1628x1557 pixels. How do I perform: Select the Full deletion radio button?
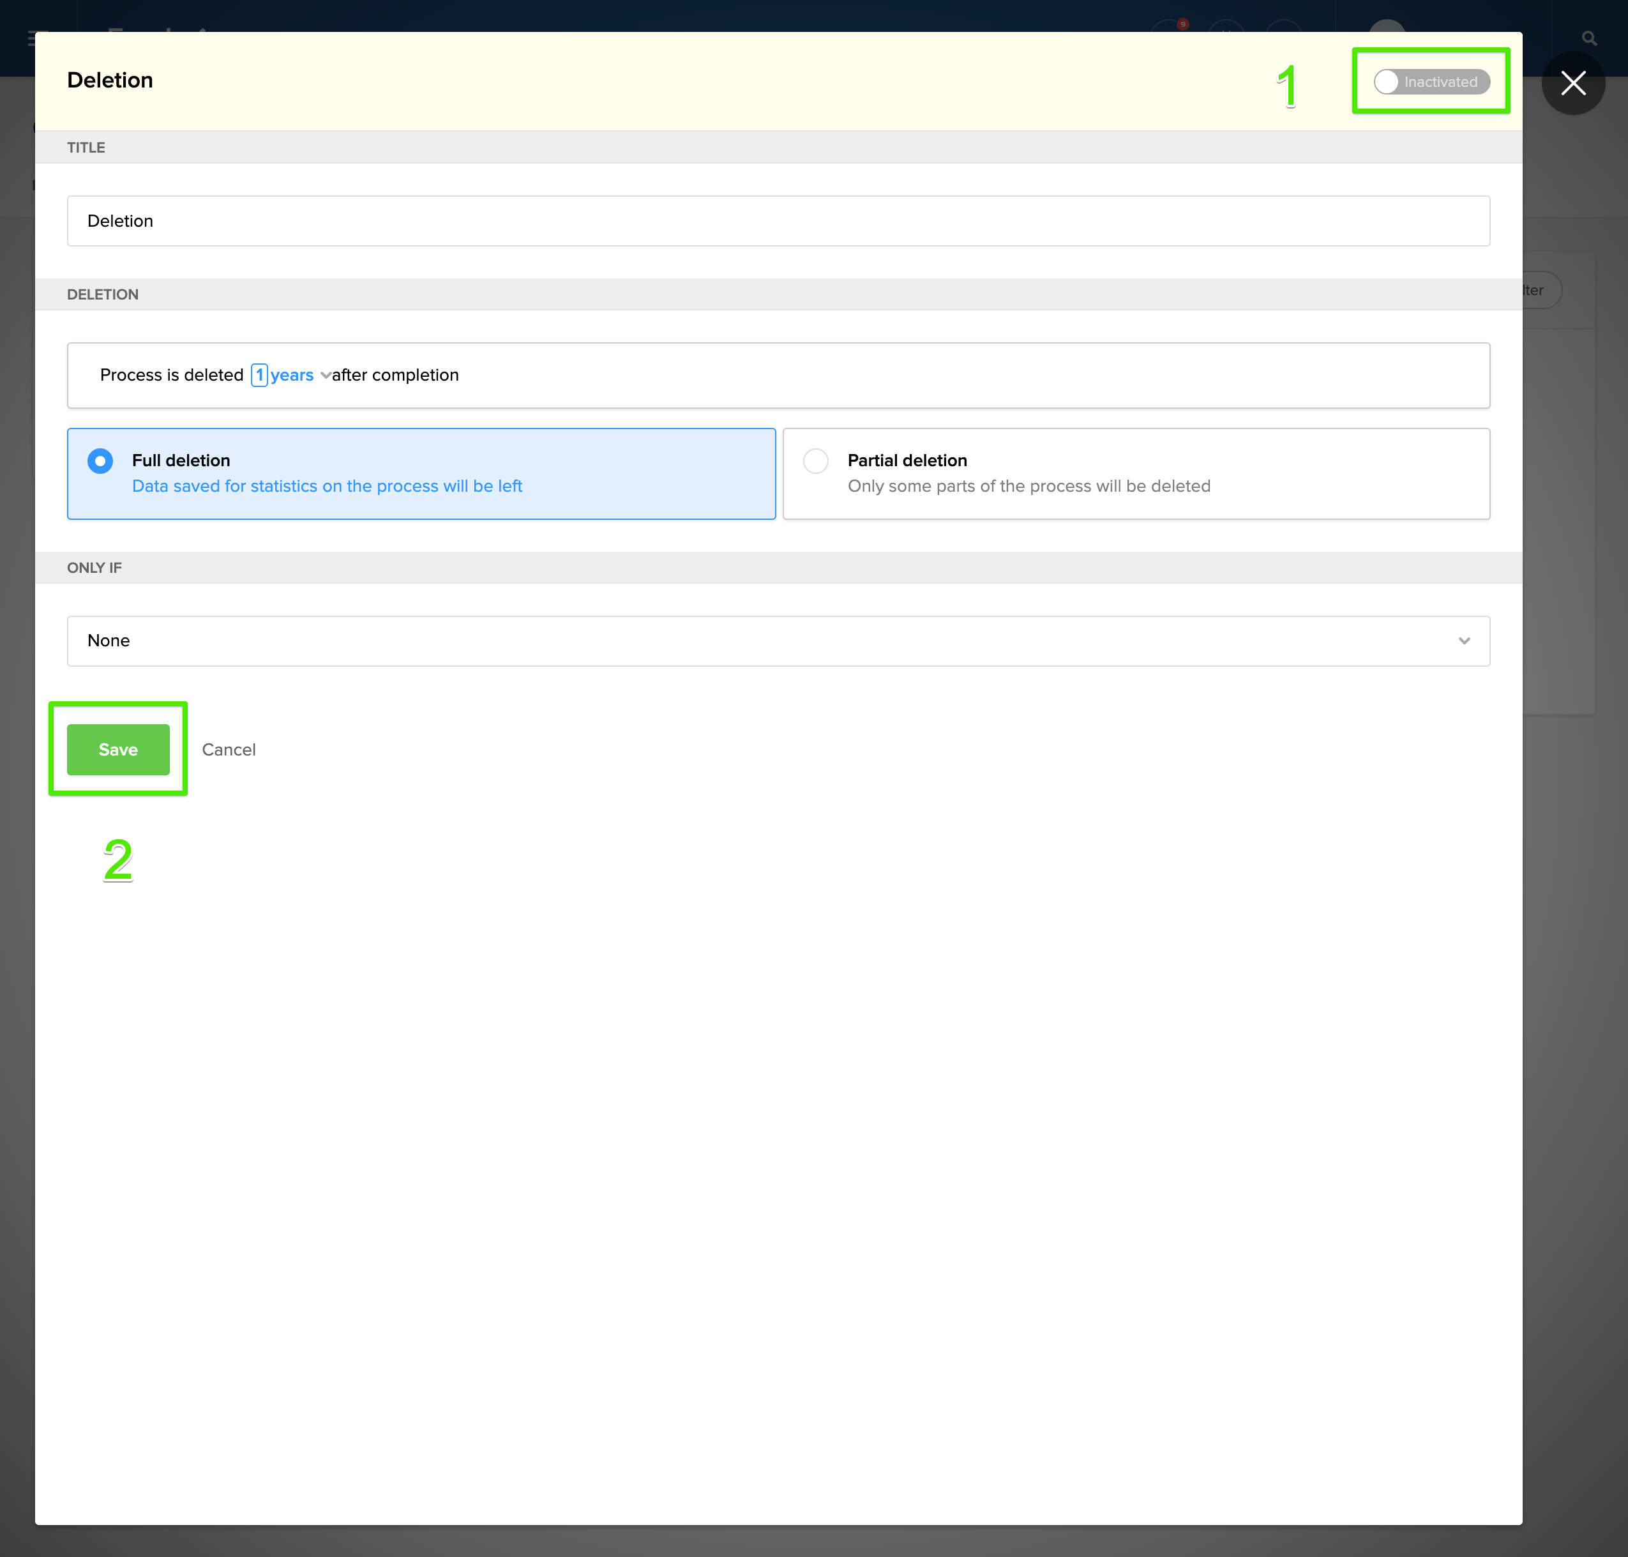(x=100, y=460)
